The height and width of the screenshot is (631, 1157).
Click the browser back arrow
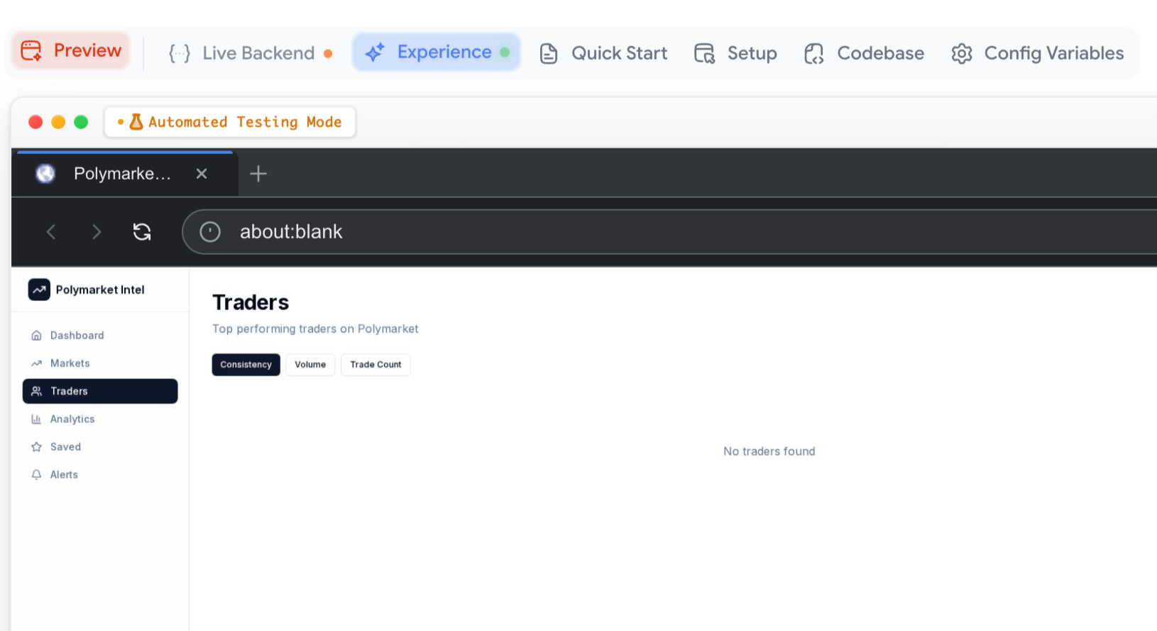click(x=51, y=232)
